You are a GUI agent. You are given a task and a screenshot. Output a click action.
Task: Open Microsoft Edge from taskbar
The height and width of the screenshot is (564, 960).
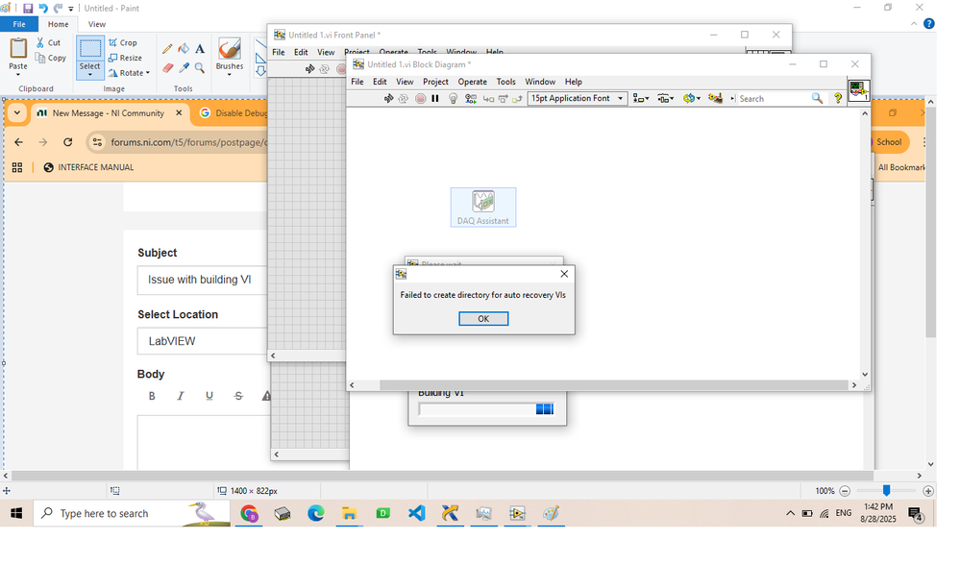316,513
